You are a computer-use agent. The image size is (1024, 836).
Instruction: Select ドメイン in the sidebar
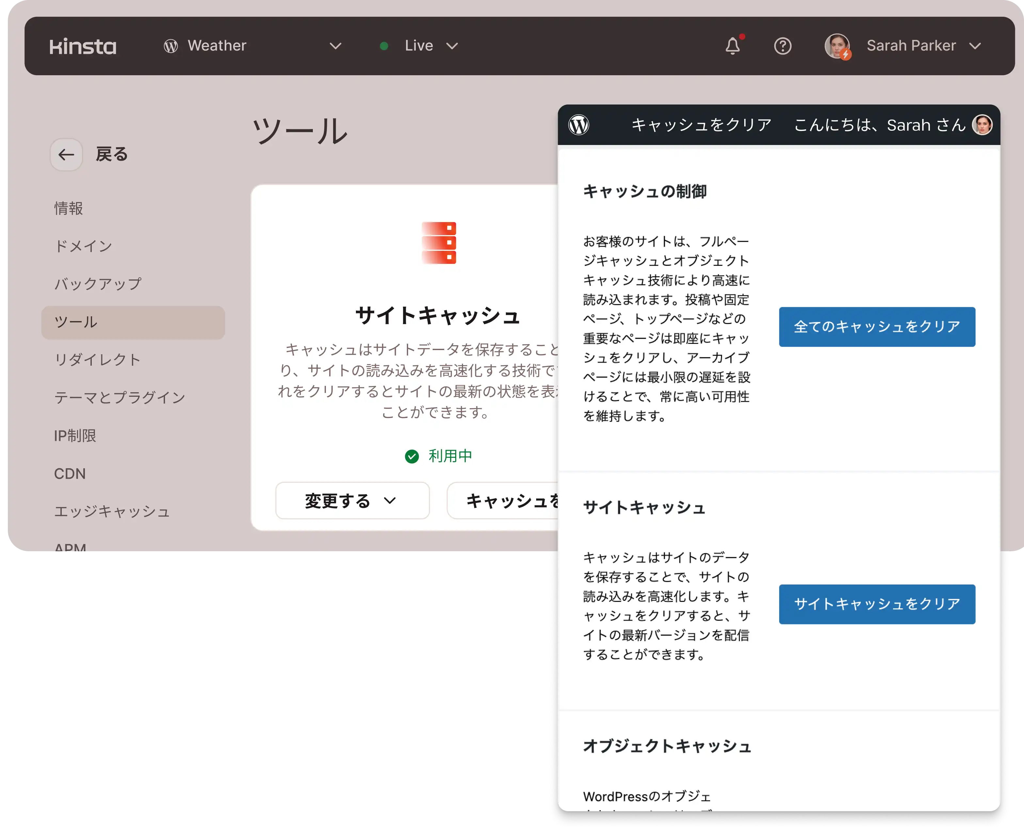(x=83, y=246)
